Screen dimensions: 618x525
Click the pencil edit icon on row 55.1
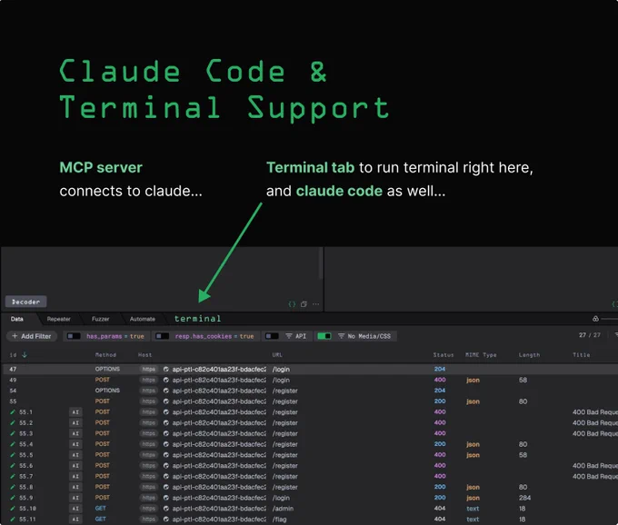click(13, 412)
